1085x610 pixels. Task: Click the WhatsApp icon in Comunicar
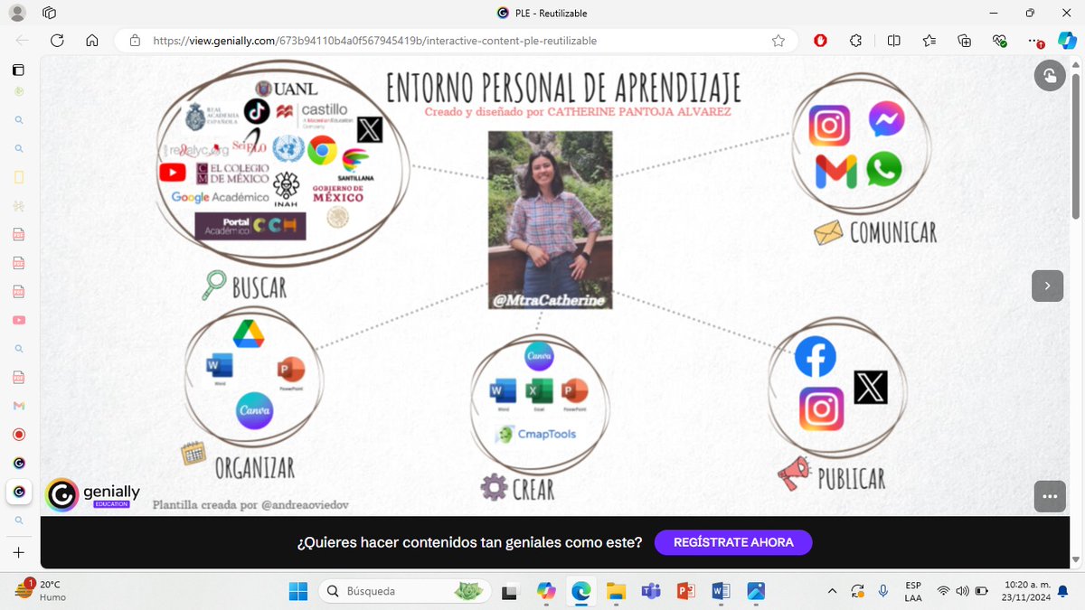[x=883, y=169]
